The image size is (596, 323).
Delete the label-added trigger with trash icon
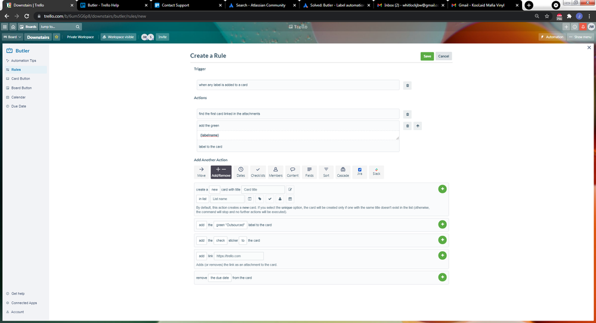407,85
